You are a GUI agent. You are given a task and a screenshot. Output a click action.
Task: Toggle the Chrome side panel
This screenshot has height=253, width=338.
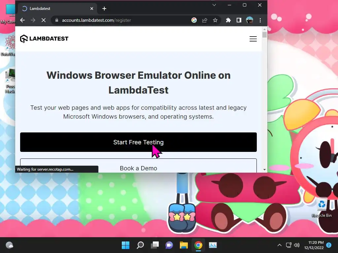click(239, 20)
